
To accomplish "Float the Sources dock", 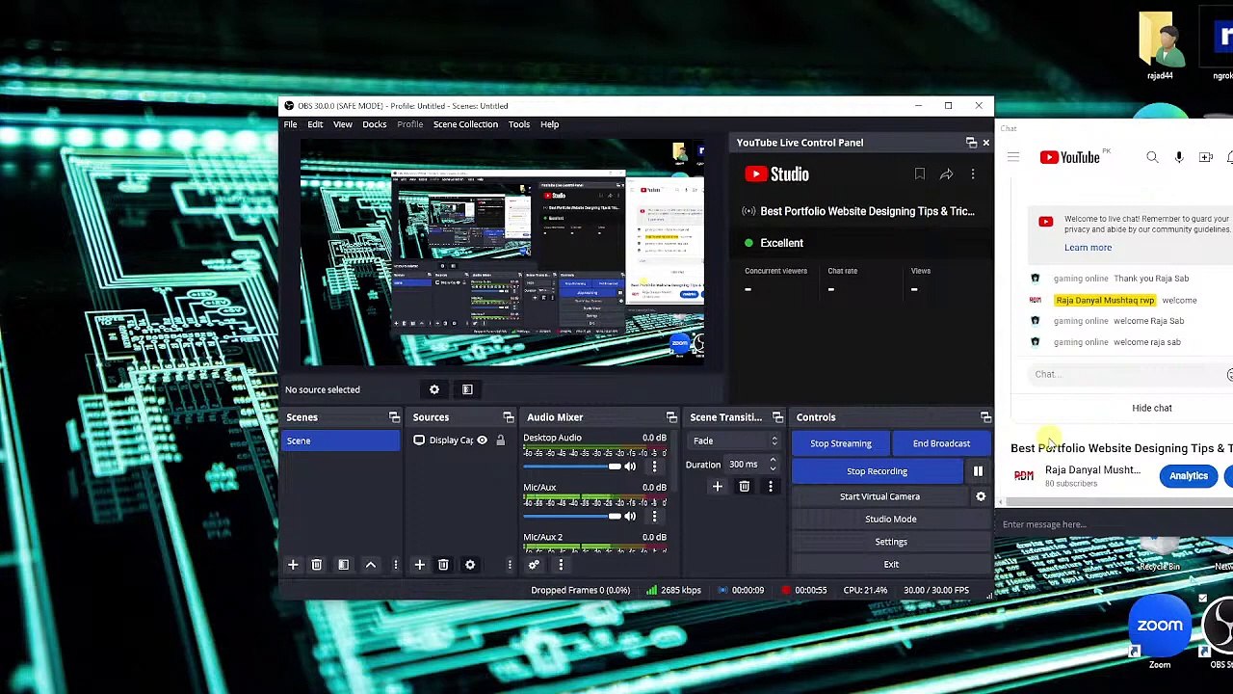I will pos(509,417).
